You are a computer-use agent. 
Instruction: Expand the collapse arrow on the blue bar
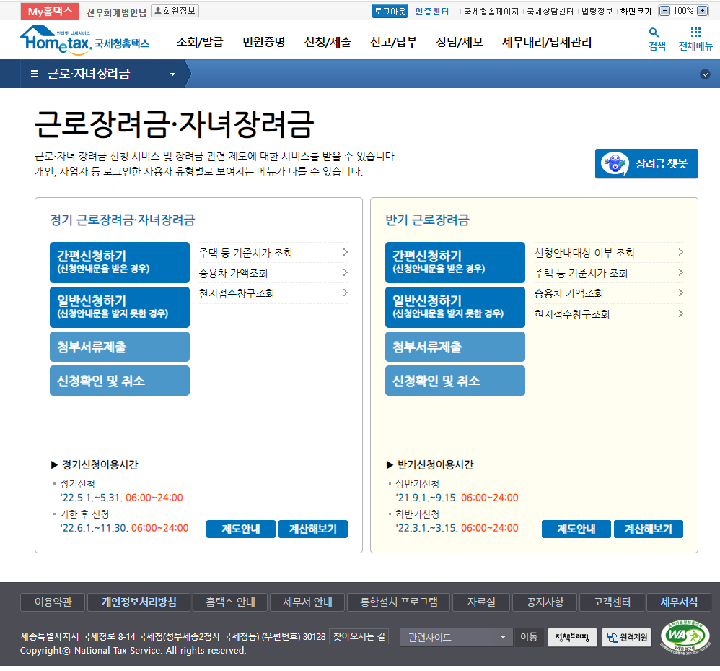point(705,74)
